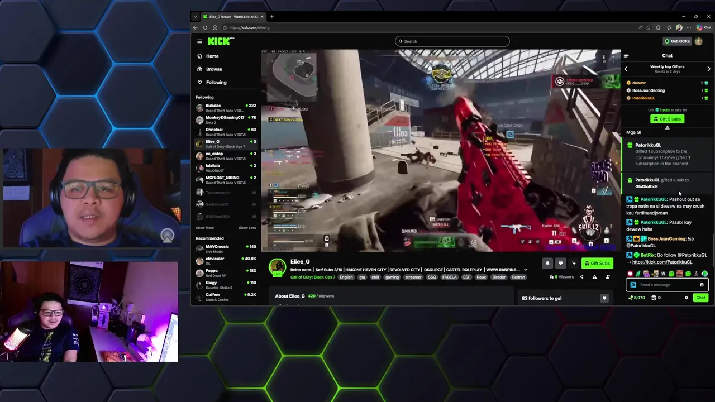Click Show More under Following
This screenshot has height=402, width=715.
tap(204, 228)
